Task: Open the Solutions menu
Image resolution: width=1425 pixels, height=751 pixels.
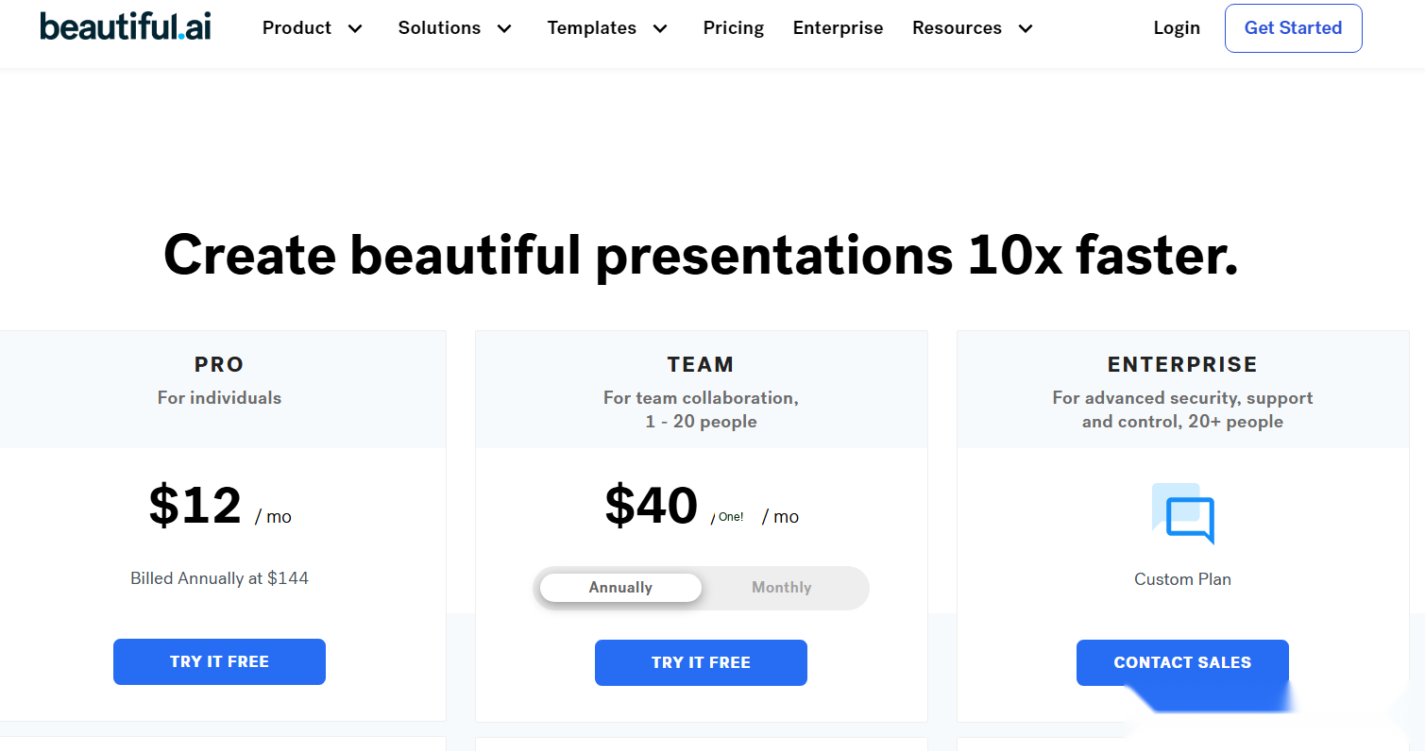Action: [439, 28]
